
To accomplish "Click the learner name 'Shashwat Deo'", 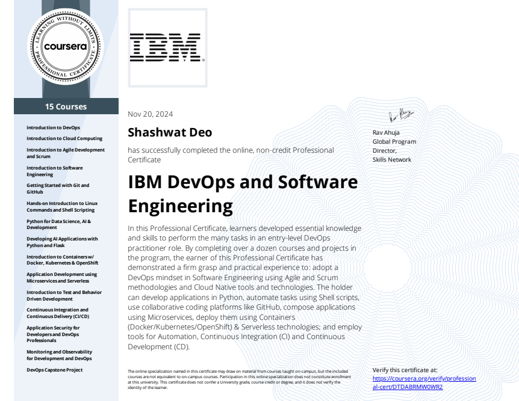I will pos(170,132).
